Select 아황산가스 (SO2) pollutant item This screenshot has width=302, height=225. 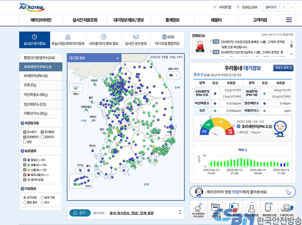pos(41,113)
